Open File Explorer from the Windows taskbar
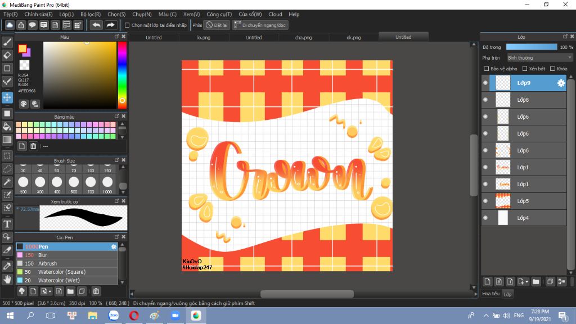Image resolution: width=576 pixels, height=324 pixels. (x=92, y=316)
